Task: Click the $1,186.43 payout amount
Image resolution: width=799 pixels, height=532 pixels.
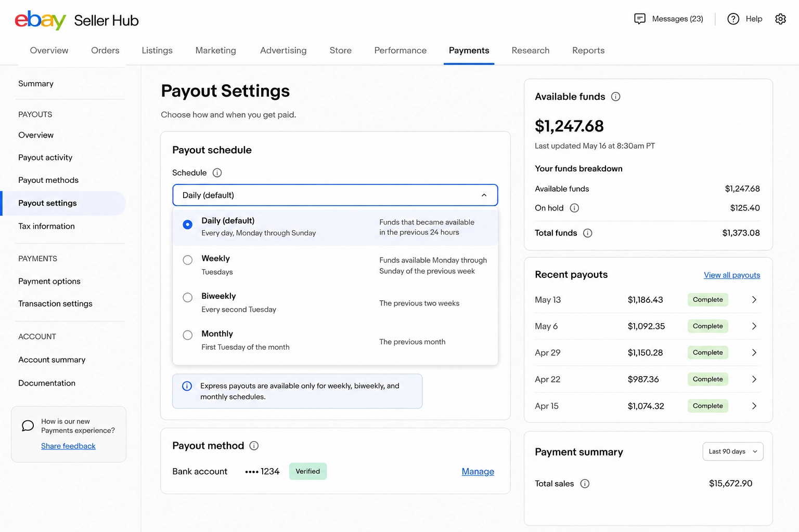Action: [x=646, y=300]
